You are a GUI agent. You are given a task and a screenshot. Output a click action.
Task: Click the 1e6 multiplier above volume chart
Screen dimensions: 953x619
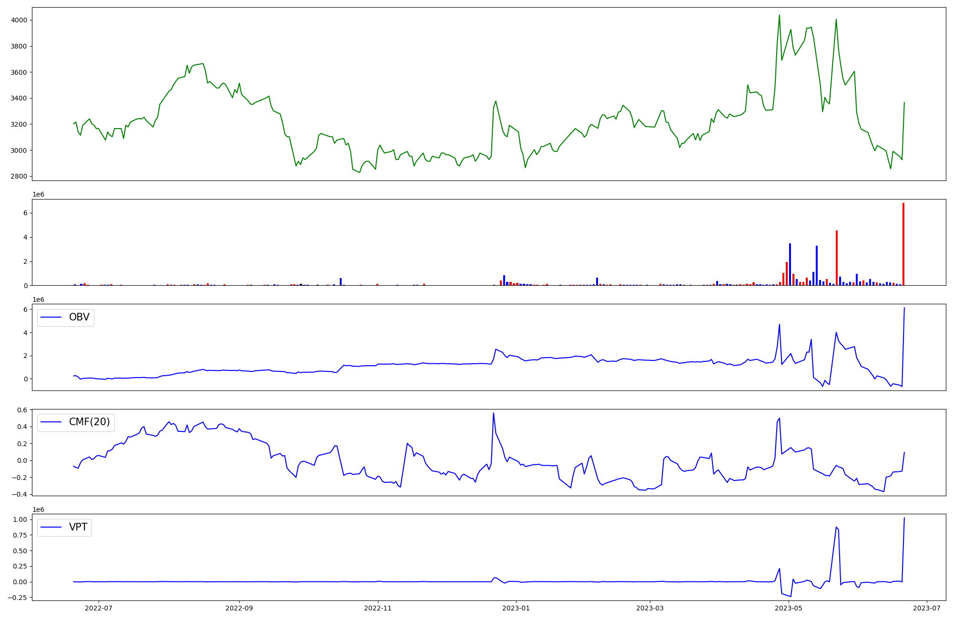[x=38, y=194]
